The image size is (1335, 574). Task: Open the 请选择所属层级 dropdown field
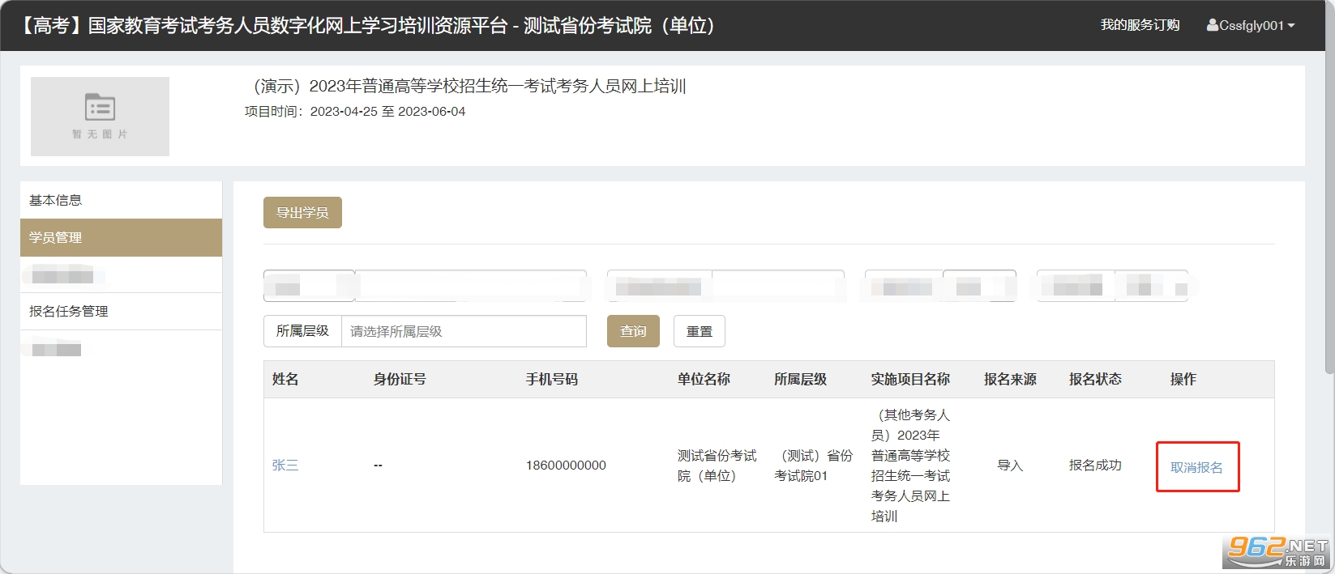point(464,331)
